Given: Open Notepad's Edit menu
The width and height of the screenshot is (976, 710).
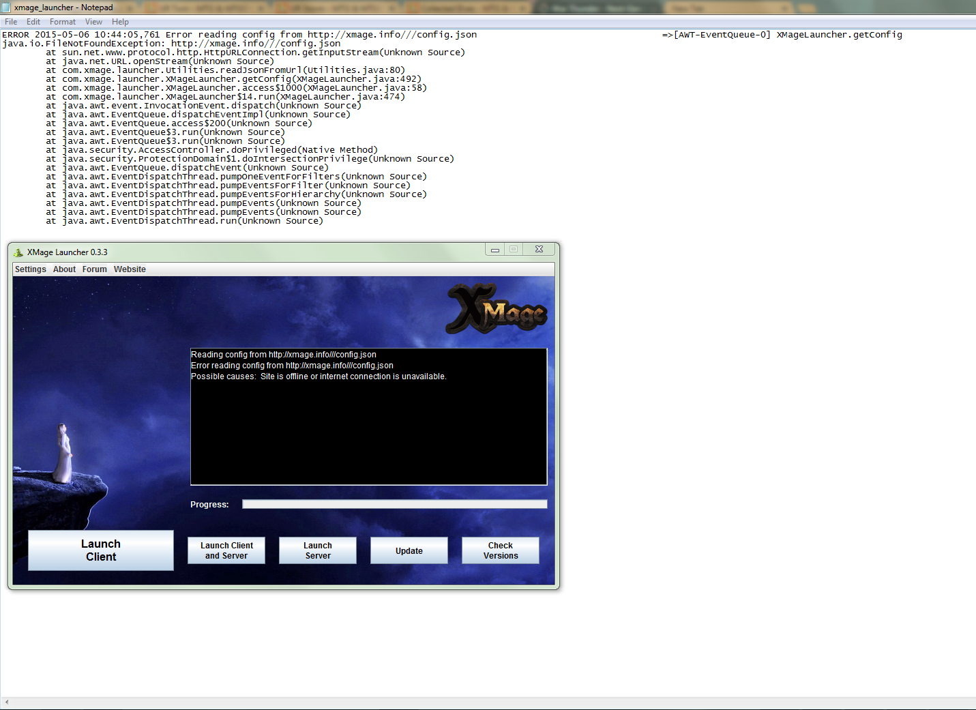Looking at the screenshot, I should pyautogui.click(x=33, y=22).
